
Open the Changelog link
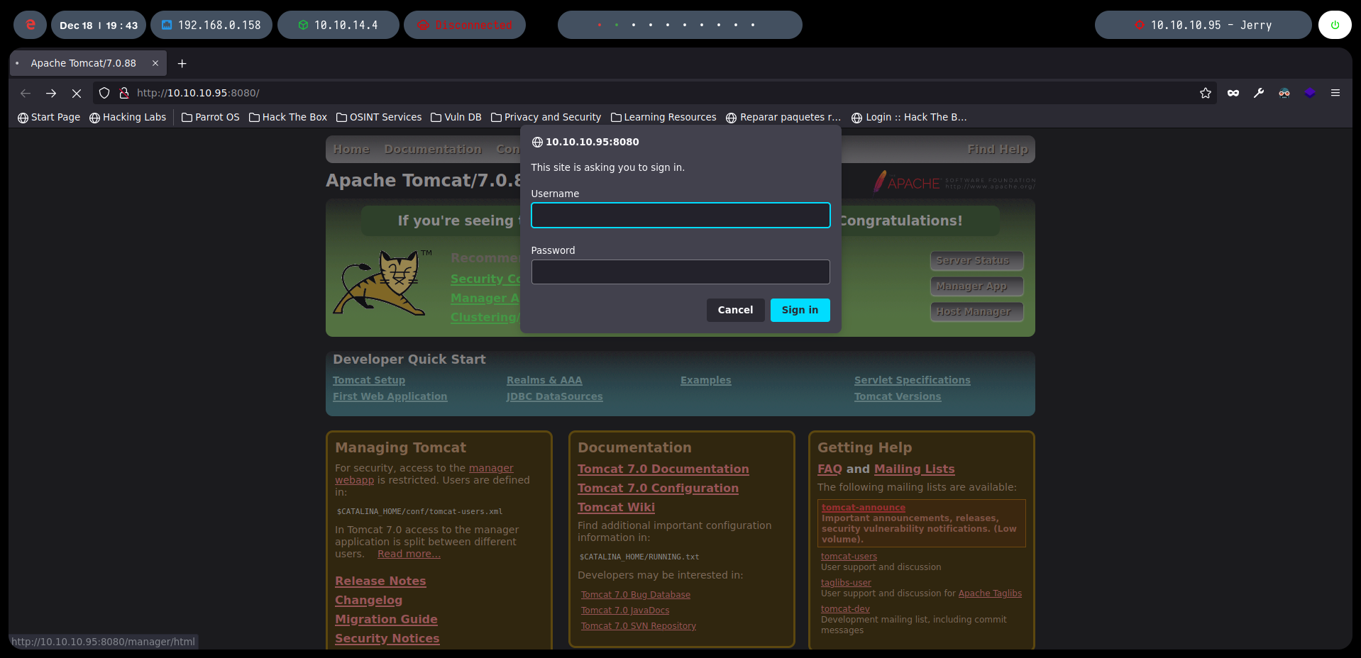[369, 601]
